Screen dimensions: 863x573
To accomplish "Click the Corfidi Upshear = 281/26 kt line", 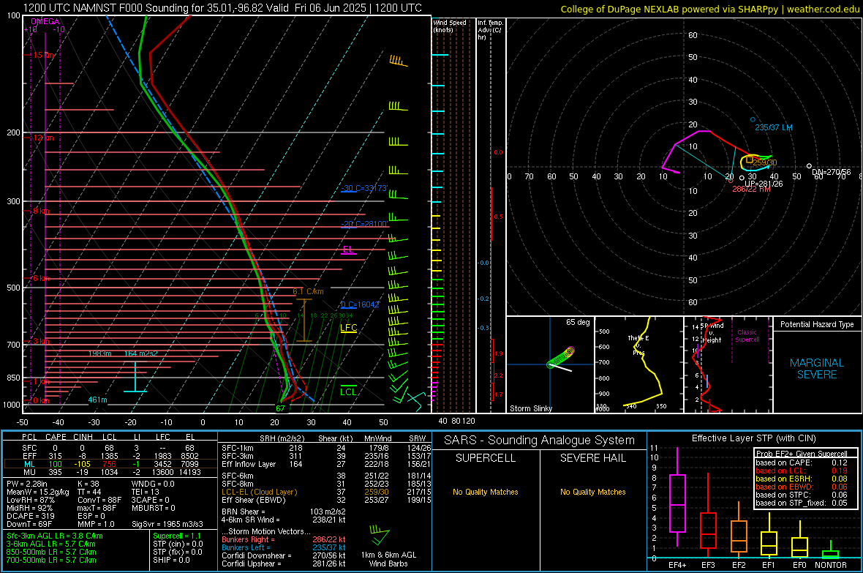I will click(x=284, y=563).
